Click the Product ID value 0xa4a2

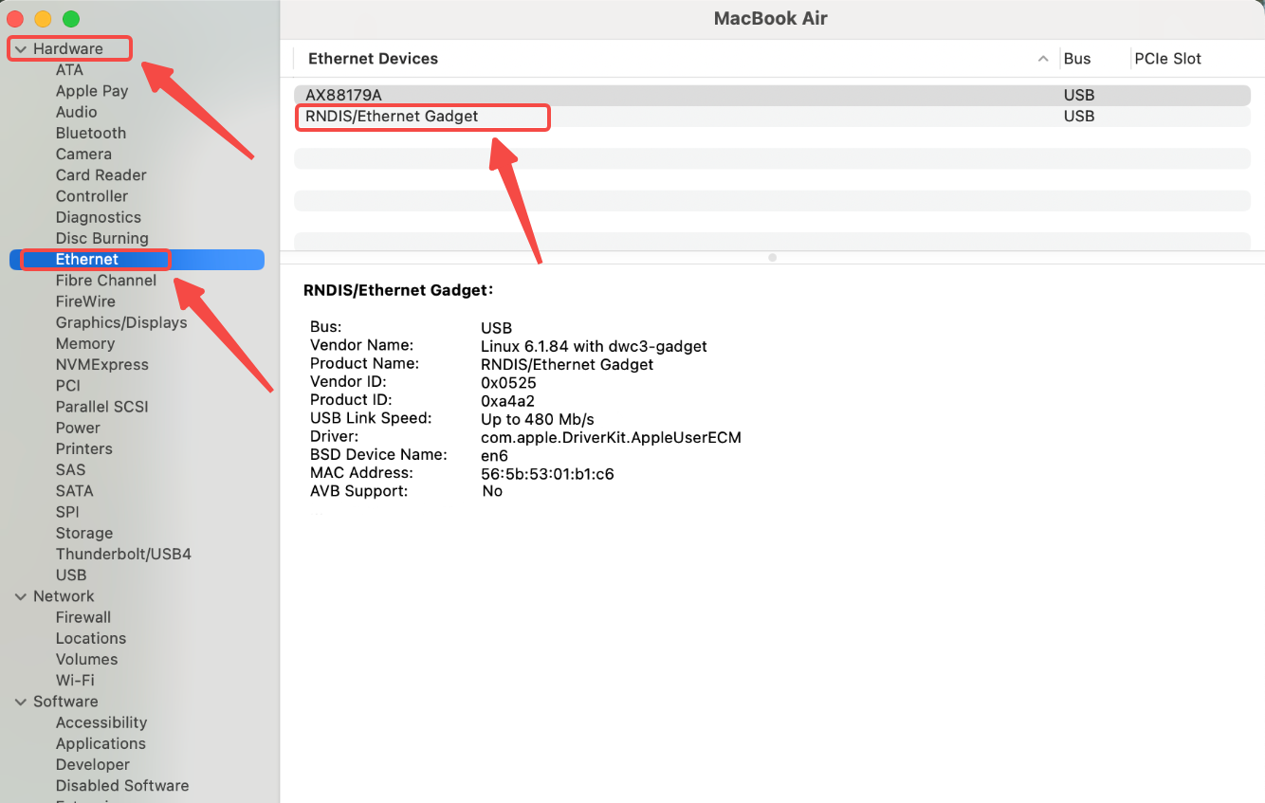(x=508, y=401)
